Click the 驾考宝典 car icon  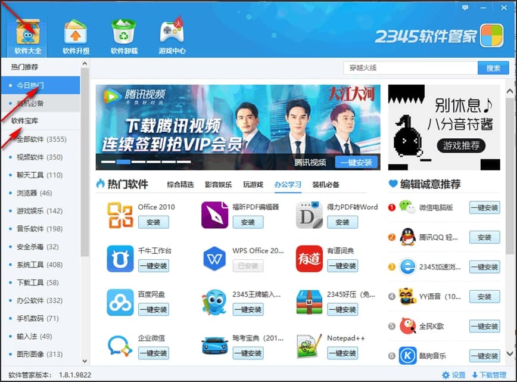(214, 346)
